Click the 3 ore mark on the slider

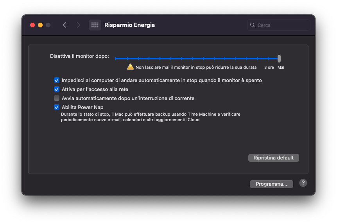pos(268,59)
